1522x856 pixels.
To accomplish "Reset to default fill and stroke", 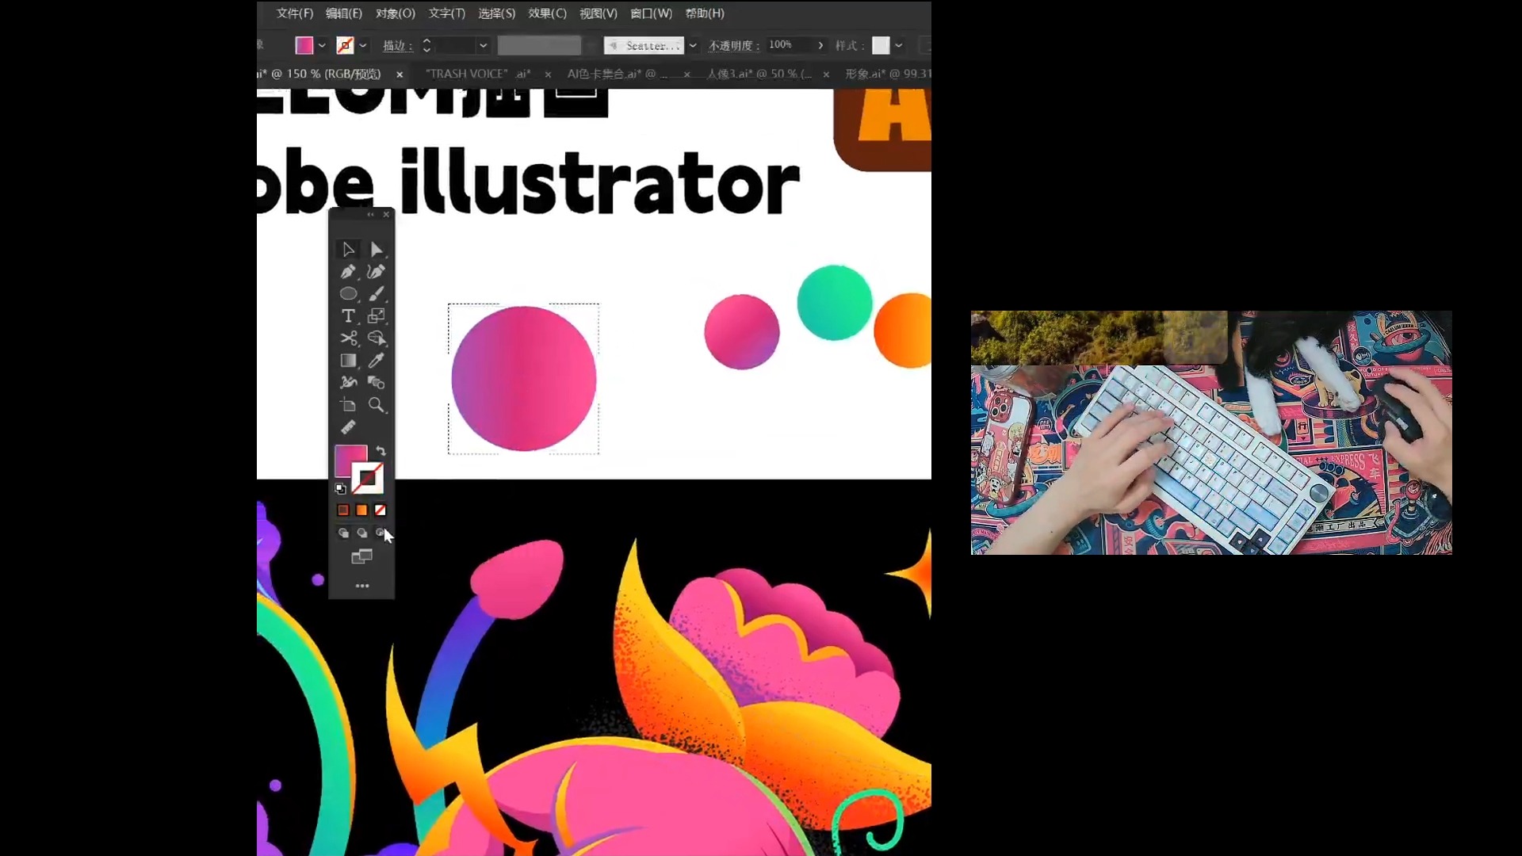I will pos(340,489).
